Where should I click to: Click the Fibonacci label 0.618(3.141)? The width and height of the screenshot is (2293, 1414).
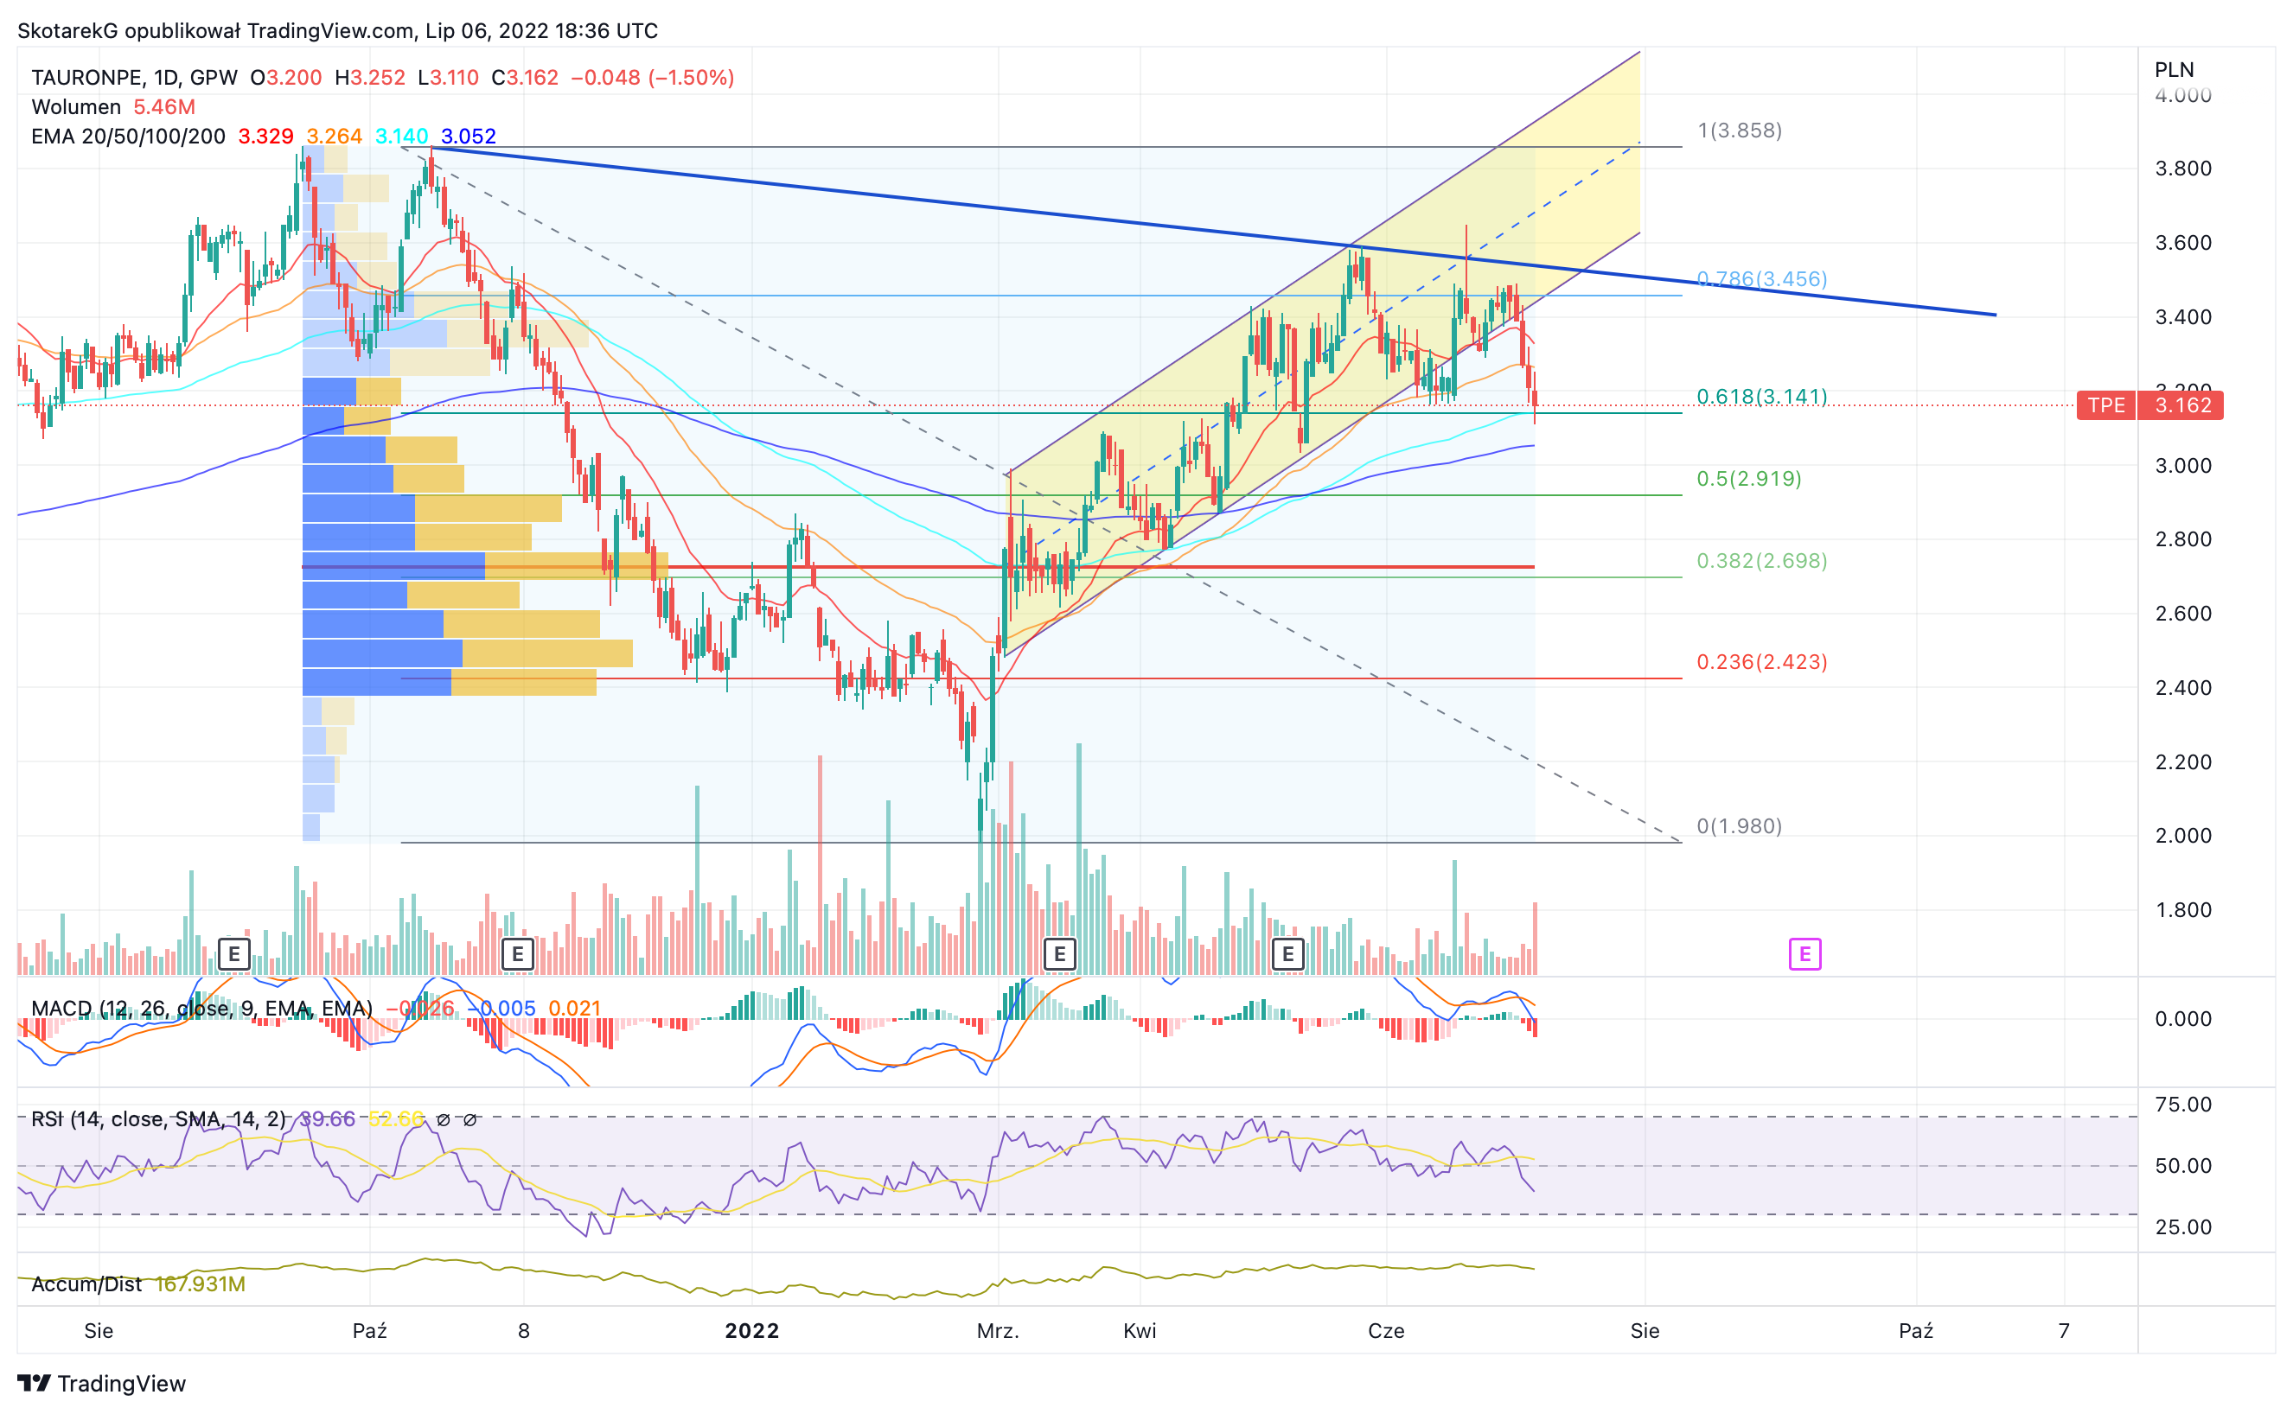point(1761,397)
